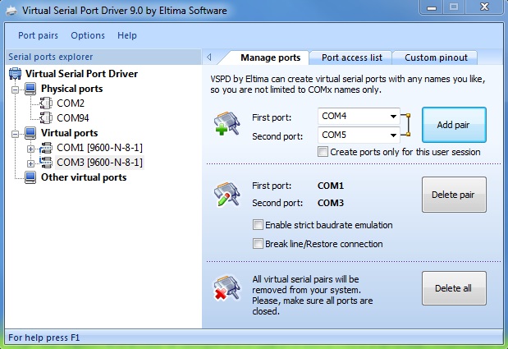Select COM3 [9600-N-8-1] virtual port
Viewport: 508px width, 349px height.
pos(99,163)
